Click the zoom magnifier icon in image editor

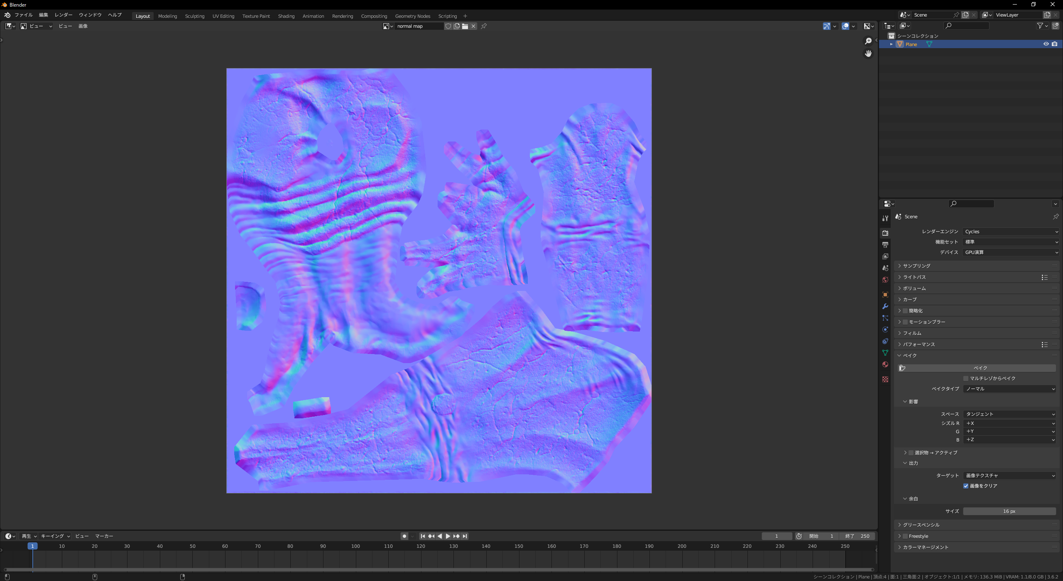coord(868,41)
